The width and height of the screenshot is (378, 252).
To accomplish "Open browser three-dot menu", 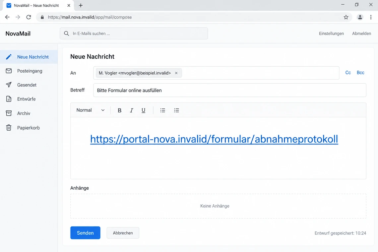I will (371, 17).
